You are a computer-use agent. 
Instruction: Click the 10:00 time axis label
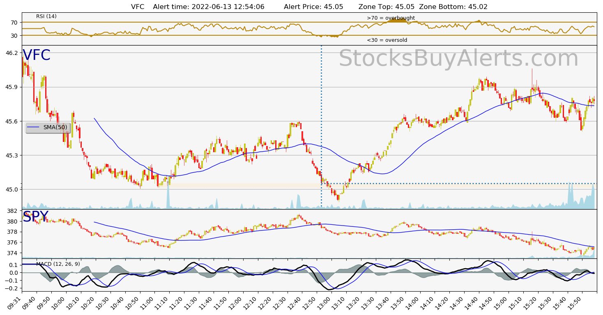[x=60, y=303]
